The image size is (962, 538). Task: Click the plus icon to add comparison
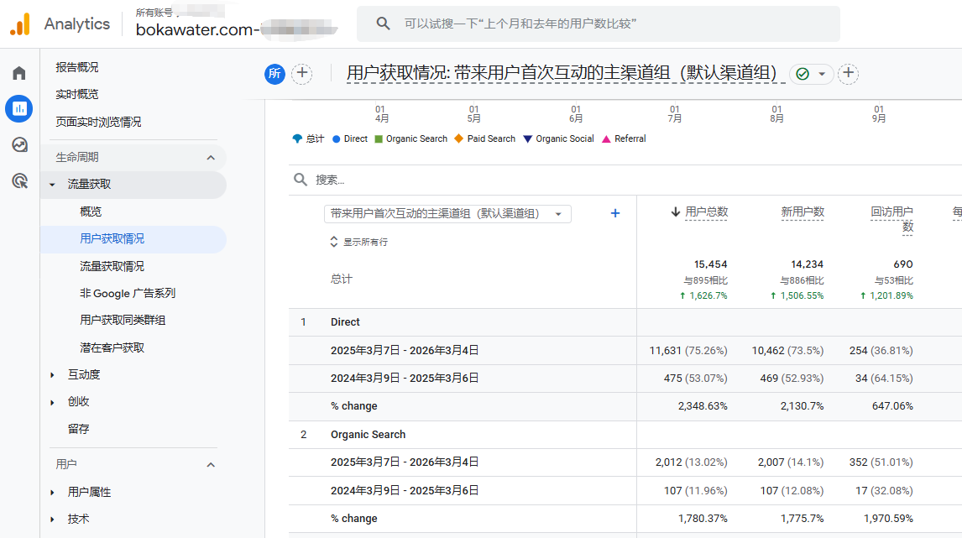tap(301, 74)
